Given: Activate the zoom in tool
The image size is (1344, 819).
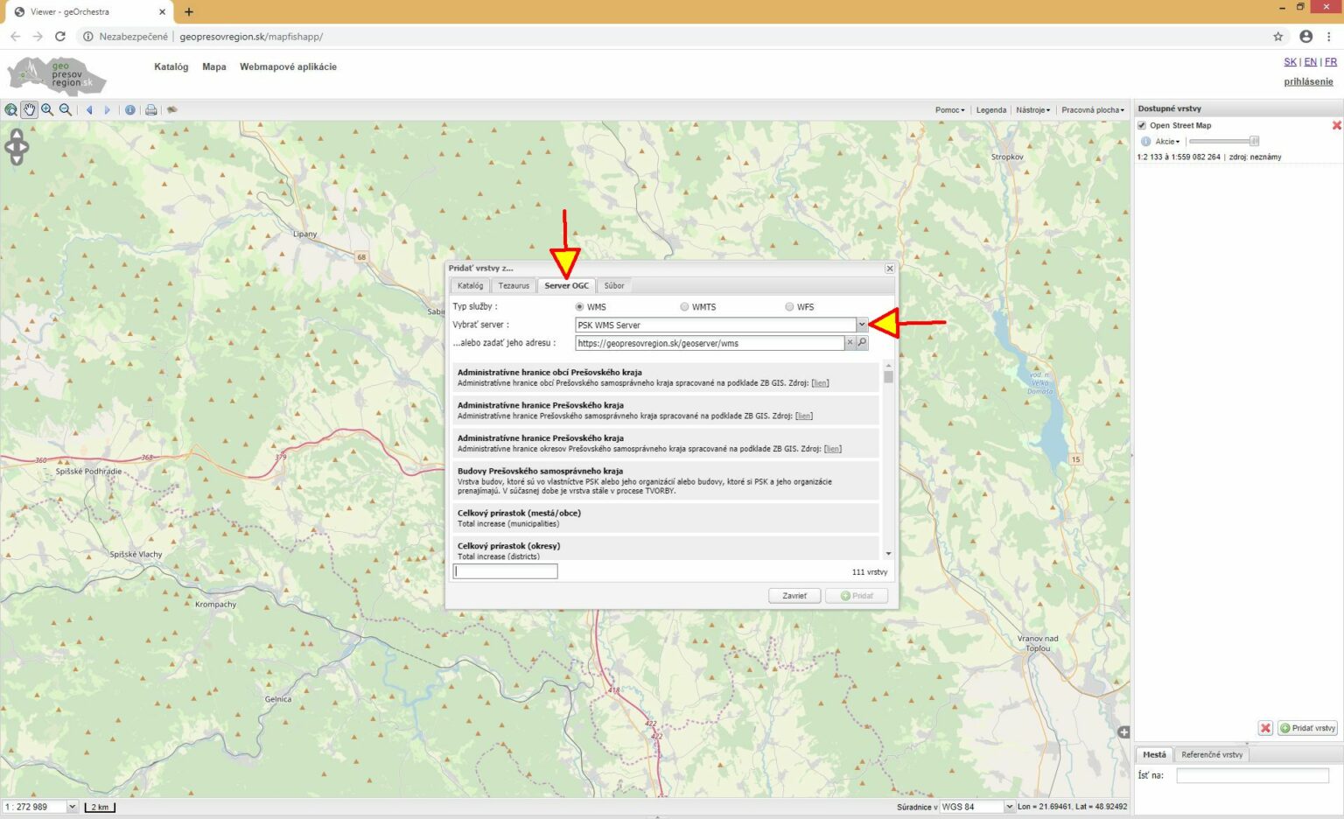Looking at the screenshot, I should coord(46,109).
